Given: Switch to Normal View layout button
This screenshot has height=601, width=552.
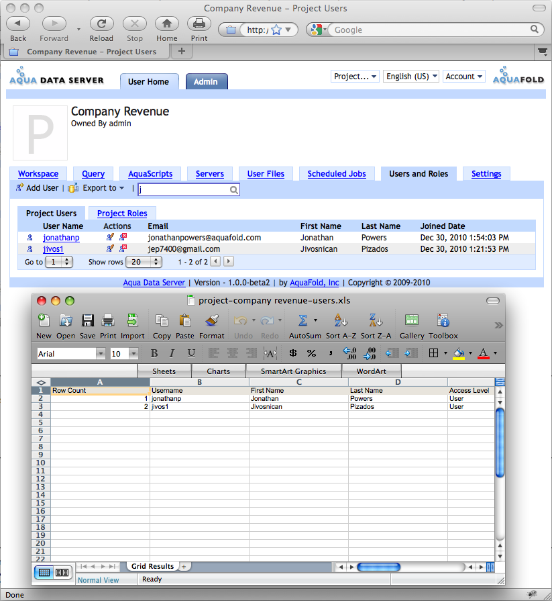Looking at the screenshot, I should pyautogui.click(x=44, y=573).
